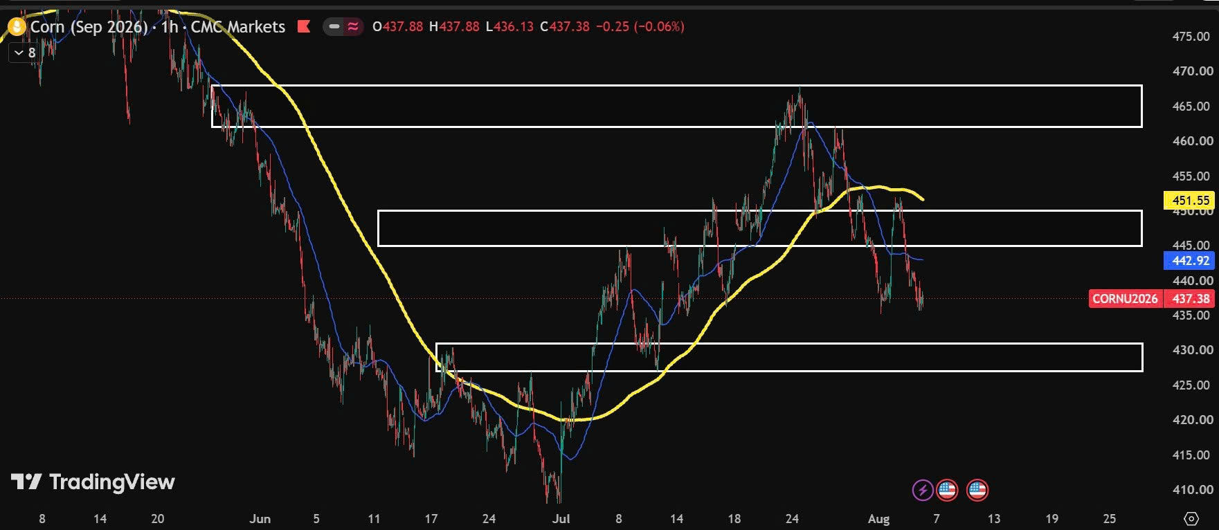
Task: Click the 465.00 price axis label
Action: pyautogui.click(x=1192, y=107)
